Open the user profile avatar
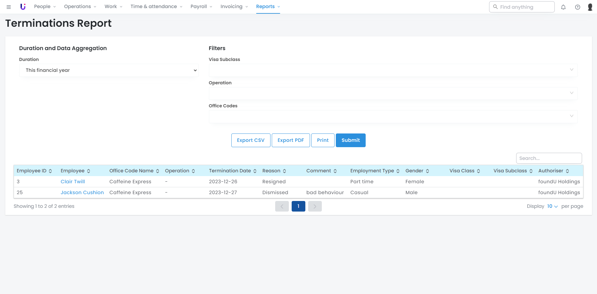The image size is (597, 294). click(x=590, y=7)
